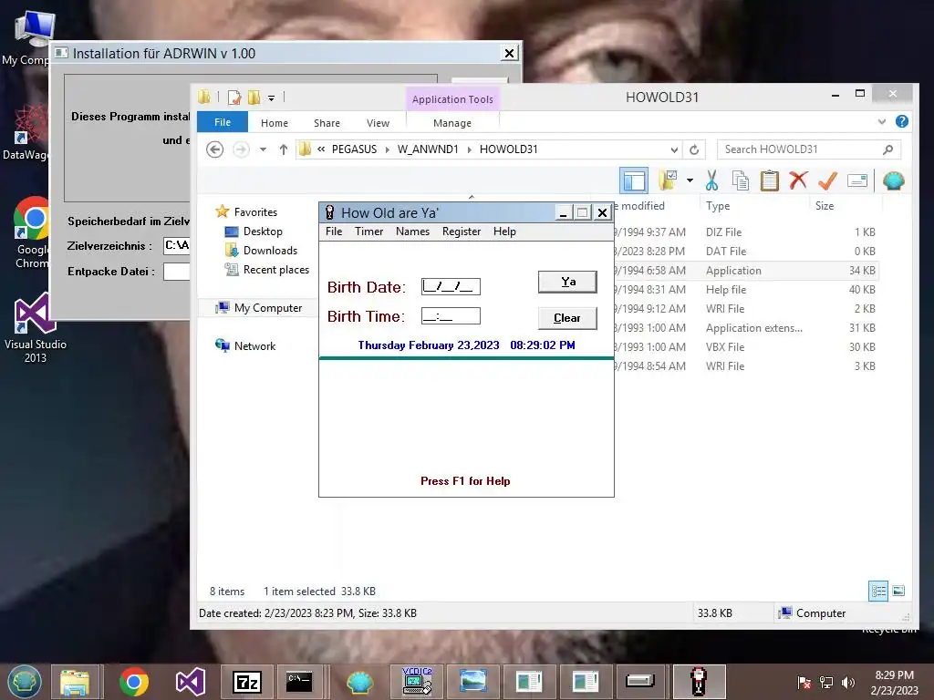The height and width of the screenshot is (700, 934).
Task: Click the Up one level arrow
Action: 284,149
